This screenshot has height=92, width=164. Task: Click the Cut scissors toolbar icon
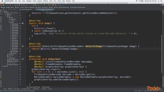tap(15, 5)
